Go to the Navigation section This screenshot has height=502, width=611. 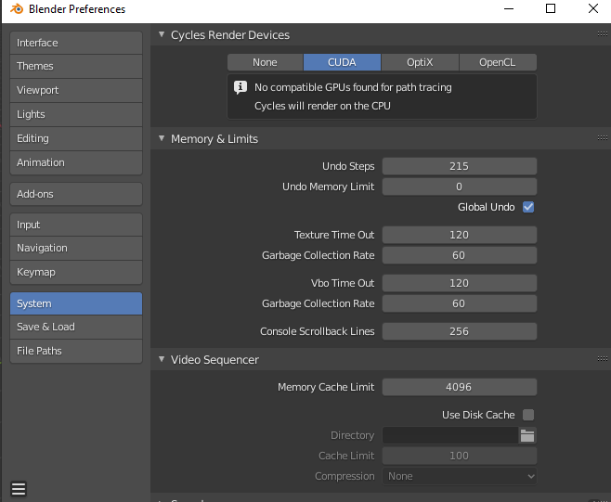pyautogui.click(x=76, y=248)
